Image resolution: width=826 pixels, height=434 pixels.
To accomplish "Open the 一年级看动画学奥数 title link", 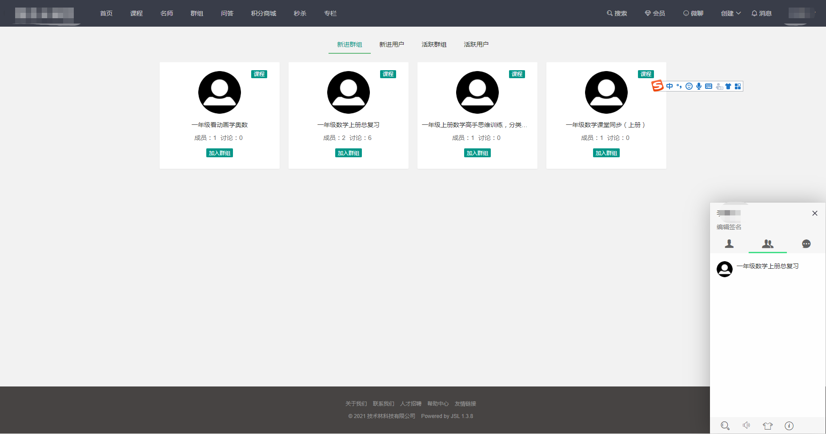I will (220, 125).
